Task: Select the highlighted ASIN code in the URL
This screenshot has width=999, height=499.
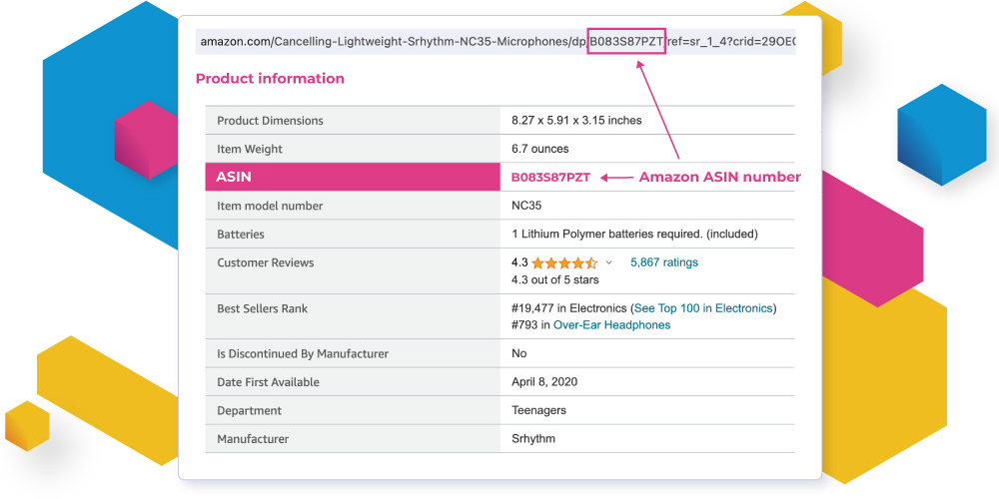Action: 626,41
